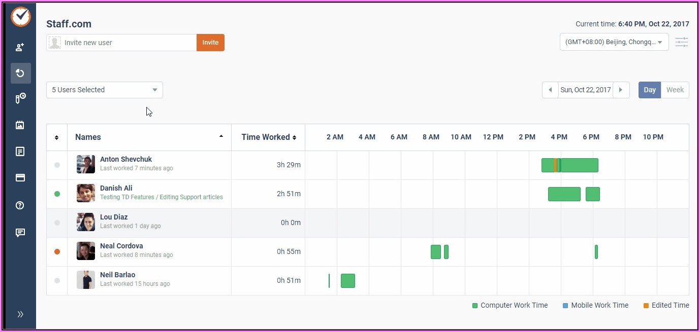
Task: Open the chat message sidebar icon
Action: tap(20, 233)
